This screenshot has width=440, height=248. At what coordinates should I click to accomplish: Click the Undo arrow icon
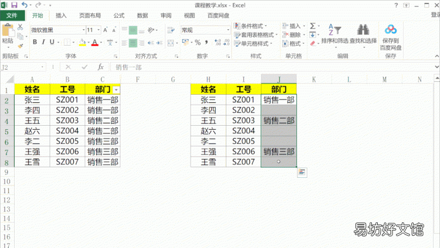pos(25,5)
